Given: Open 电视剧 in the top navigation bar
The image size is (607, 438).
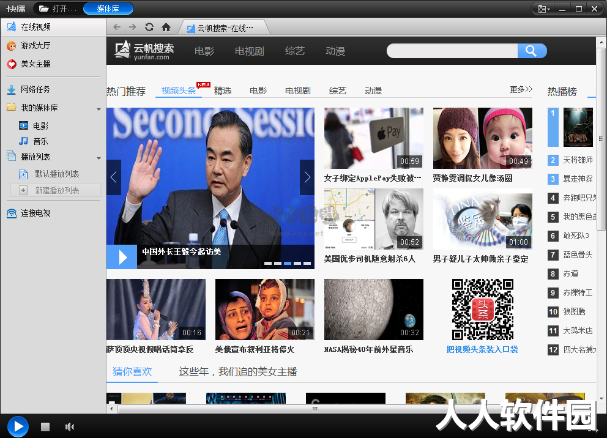Looking at the screenshot, I should point(250,51).
